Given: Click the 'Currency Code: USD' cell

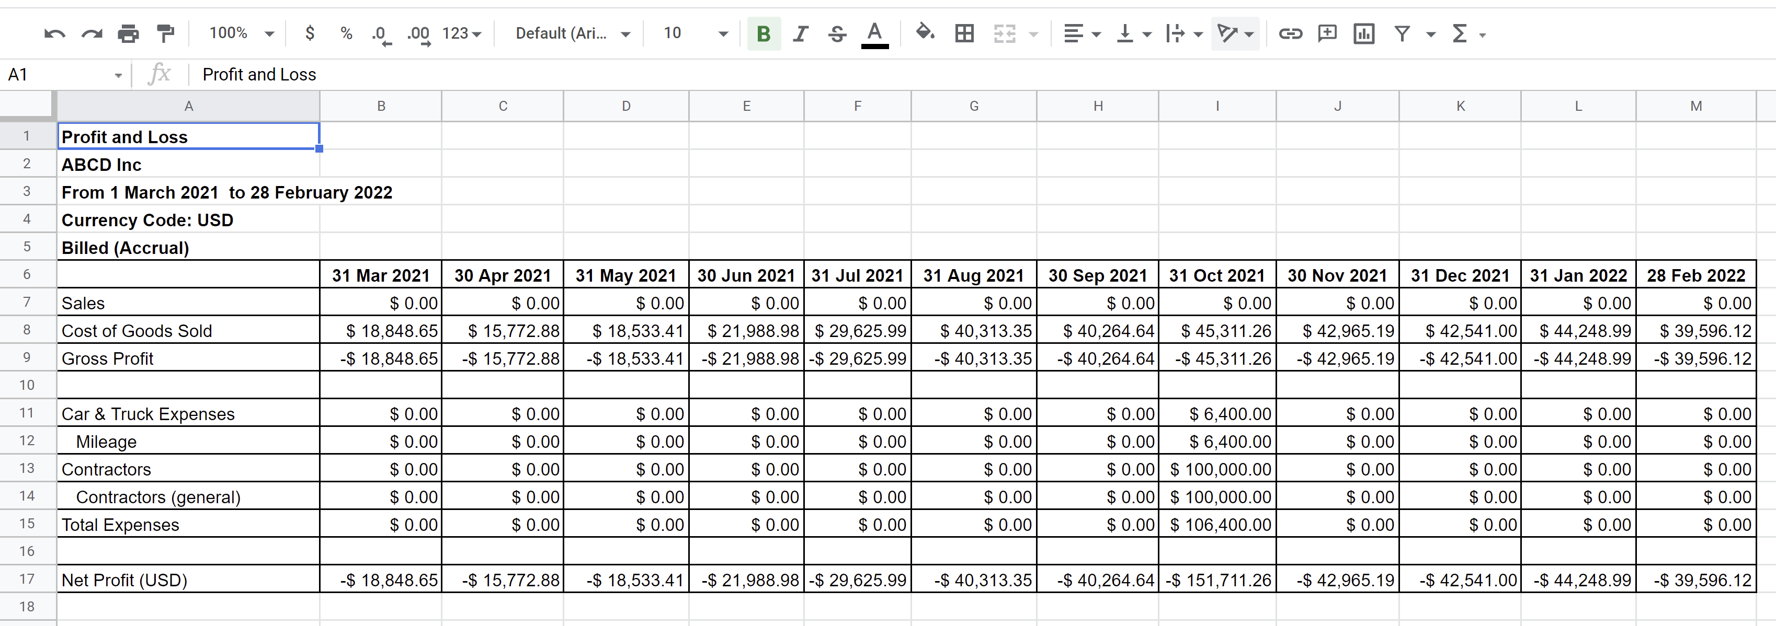Looking at the screenshot, I should (188, 219).
